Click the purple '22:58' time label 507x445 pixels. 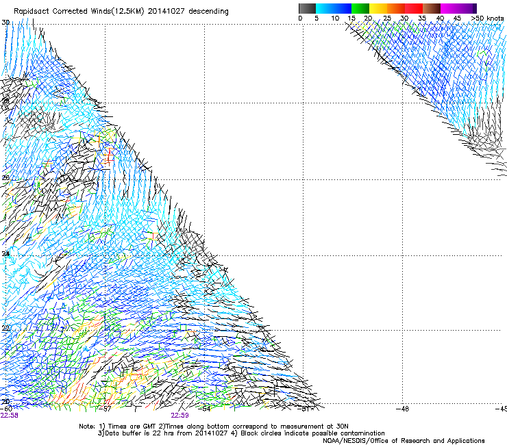(10, 416)
